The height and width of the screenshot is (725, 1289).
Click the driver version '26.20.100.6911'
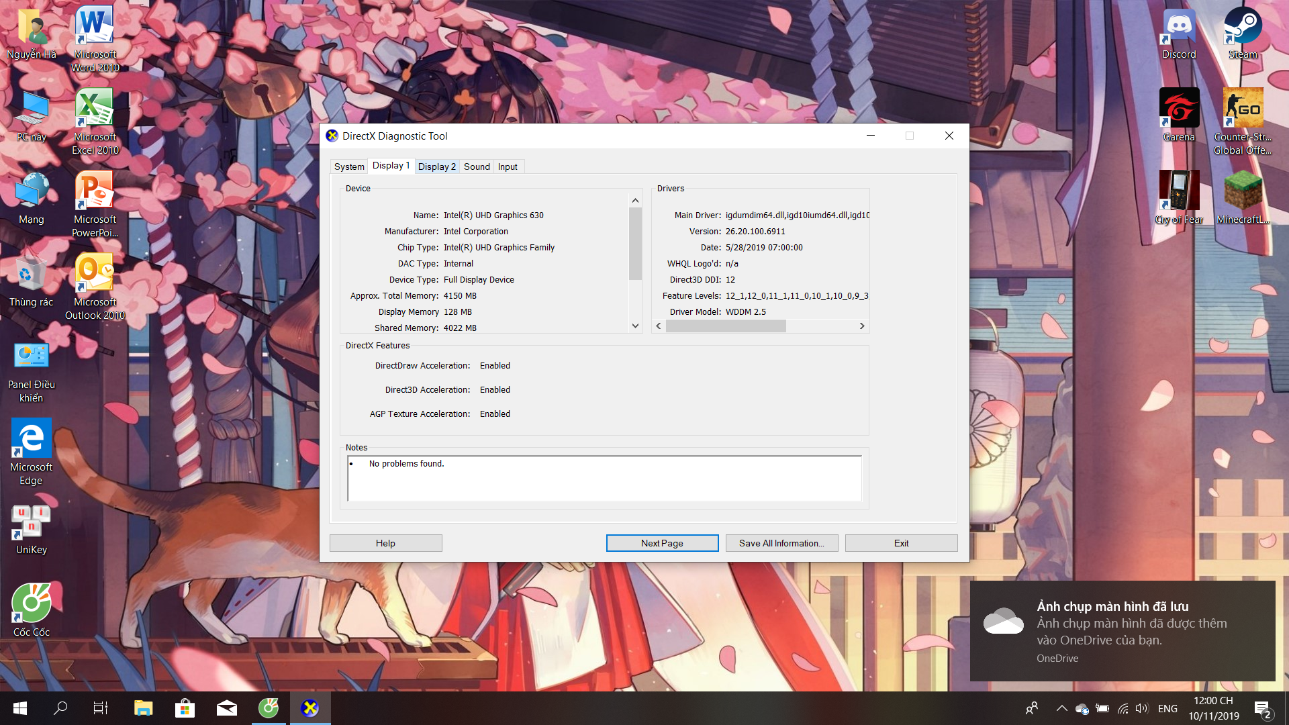pyautogui.click(x=755, y=232)
